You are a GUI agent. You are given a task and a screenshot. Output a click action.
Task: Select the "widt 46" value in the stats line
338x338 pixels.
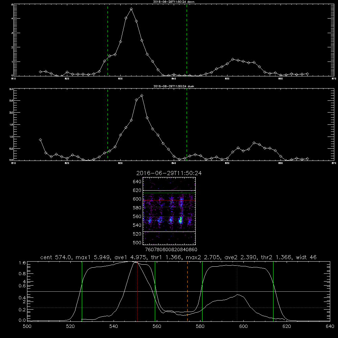pyautogui.click(x=306, y=257)
